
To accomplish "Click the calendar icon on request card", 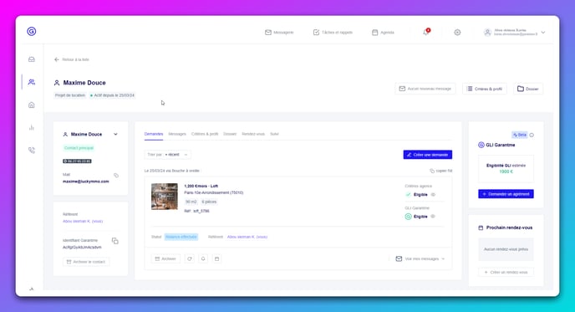I will click(x=216, y=258).
